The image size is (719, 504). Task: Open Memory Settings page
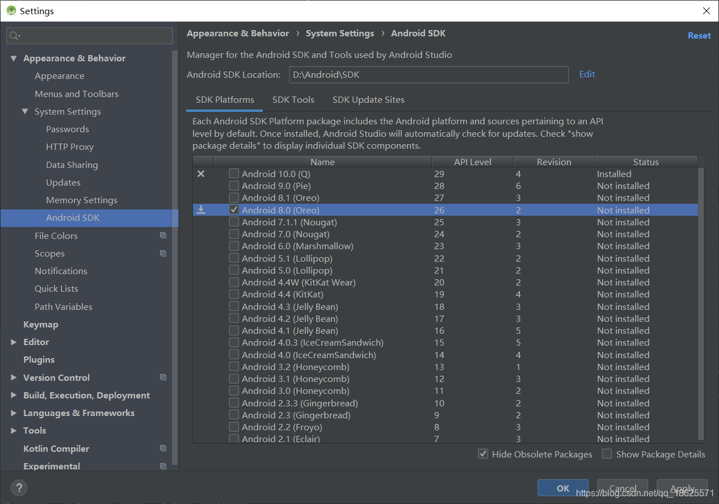tap(82, 200)
